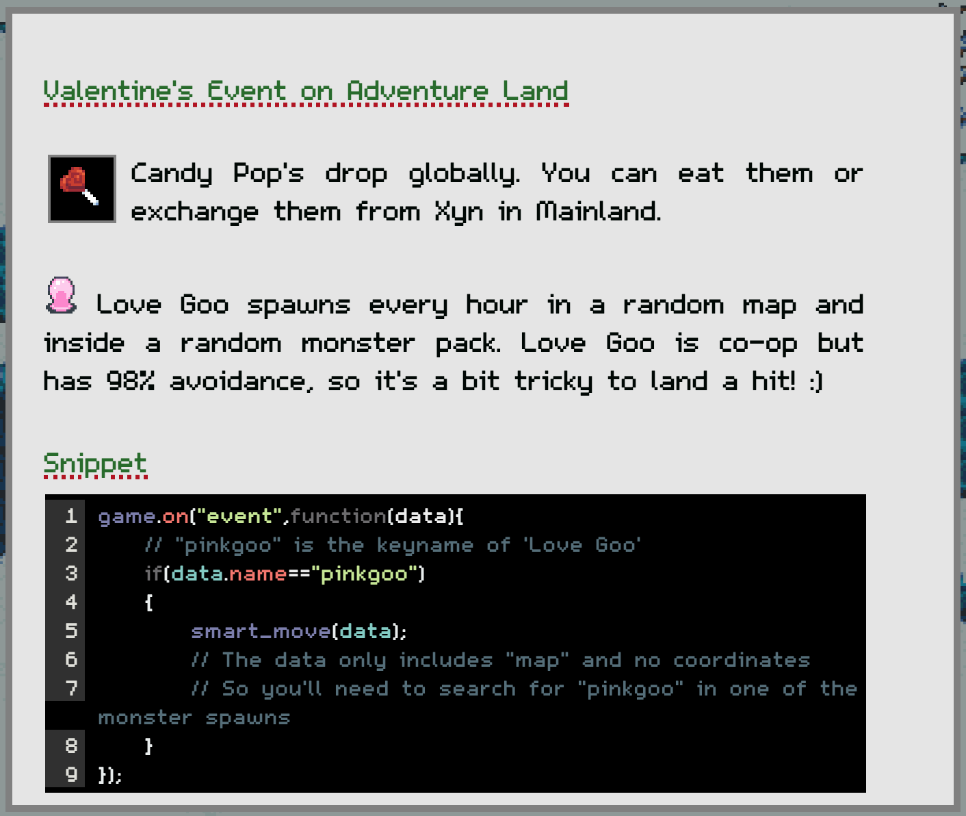Click line number 1 in code gutter
966x816 pixels.
(70, 515)
